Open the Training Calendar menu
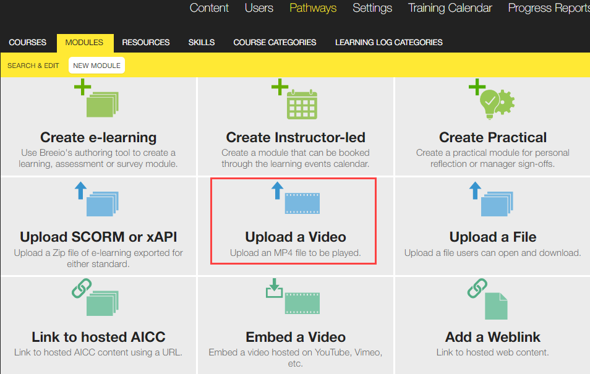 450,8
